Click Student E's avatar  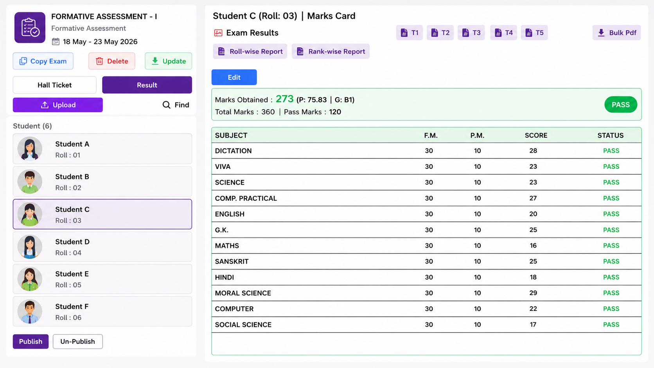click(x=30, y=279)
